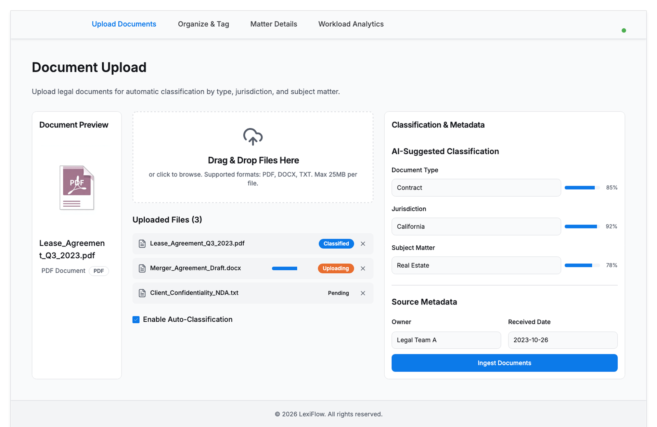This screenshot has height=427, width=657.
Task: Click the Merger Agreement upload progress bar
Action: pos(284,269)
